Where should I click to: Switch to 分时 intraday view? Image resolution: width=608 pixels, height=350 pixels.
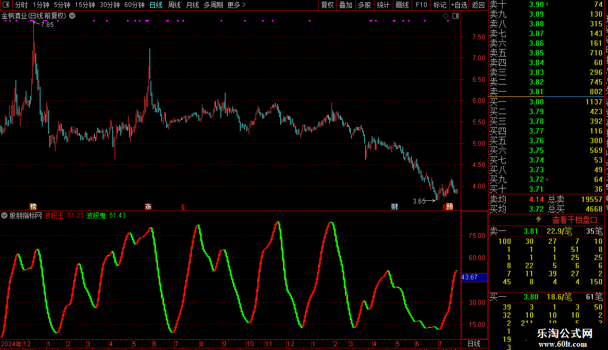[x=22, y=5]
